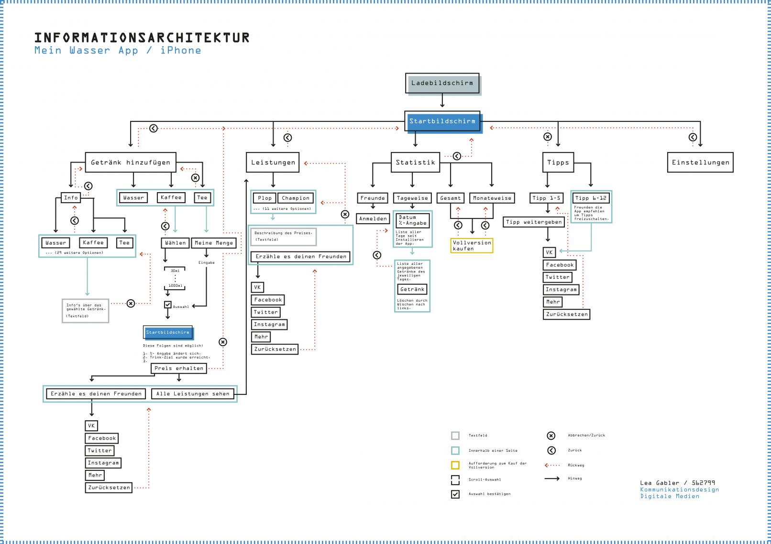Click the back arrow icon above Wählen
The height and width of the screenshot is (544, 771).
click(x=165, y=226)
